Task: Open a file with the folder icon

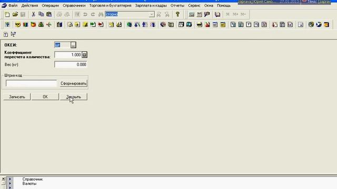Action: pyautogui.click(x=15, y=14)
